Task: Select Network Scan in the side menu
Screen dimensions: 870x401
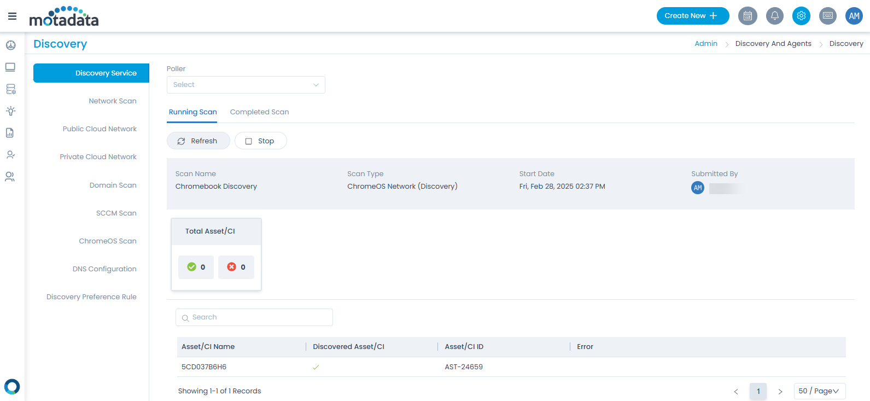Action: coord(113,101)
